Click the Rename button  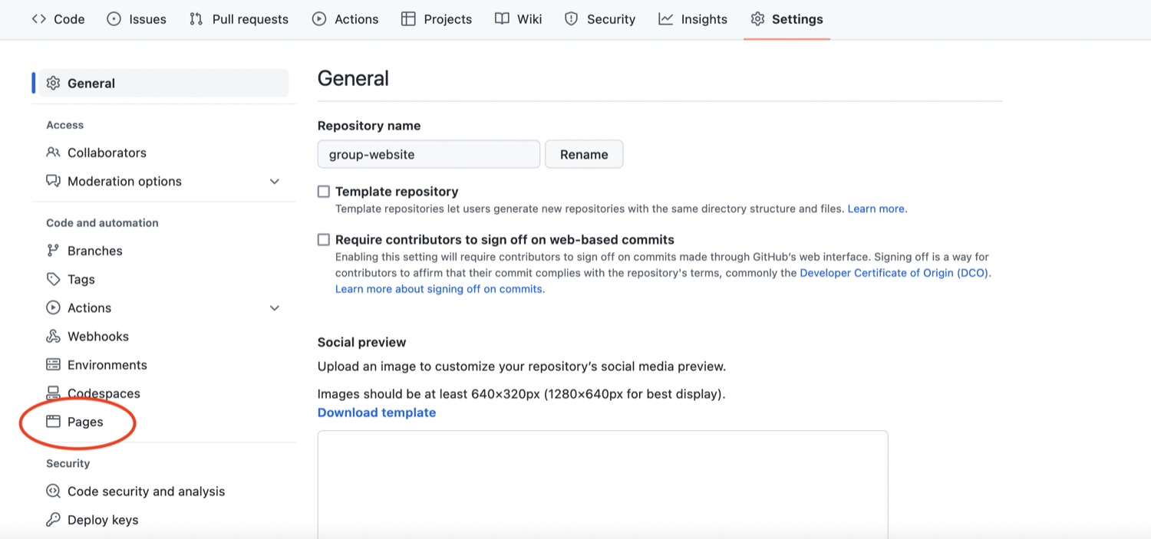click(584, 154)
